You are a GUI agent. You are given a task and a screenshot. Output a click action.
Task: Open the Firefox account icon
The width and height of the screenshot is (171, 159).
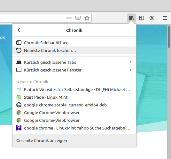pyautogui.click(x=152, y=18)
